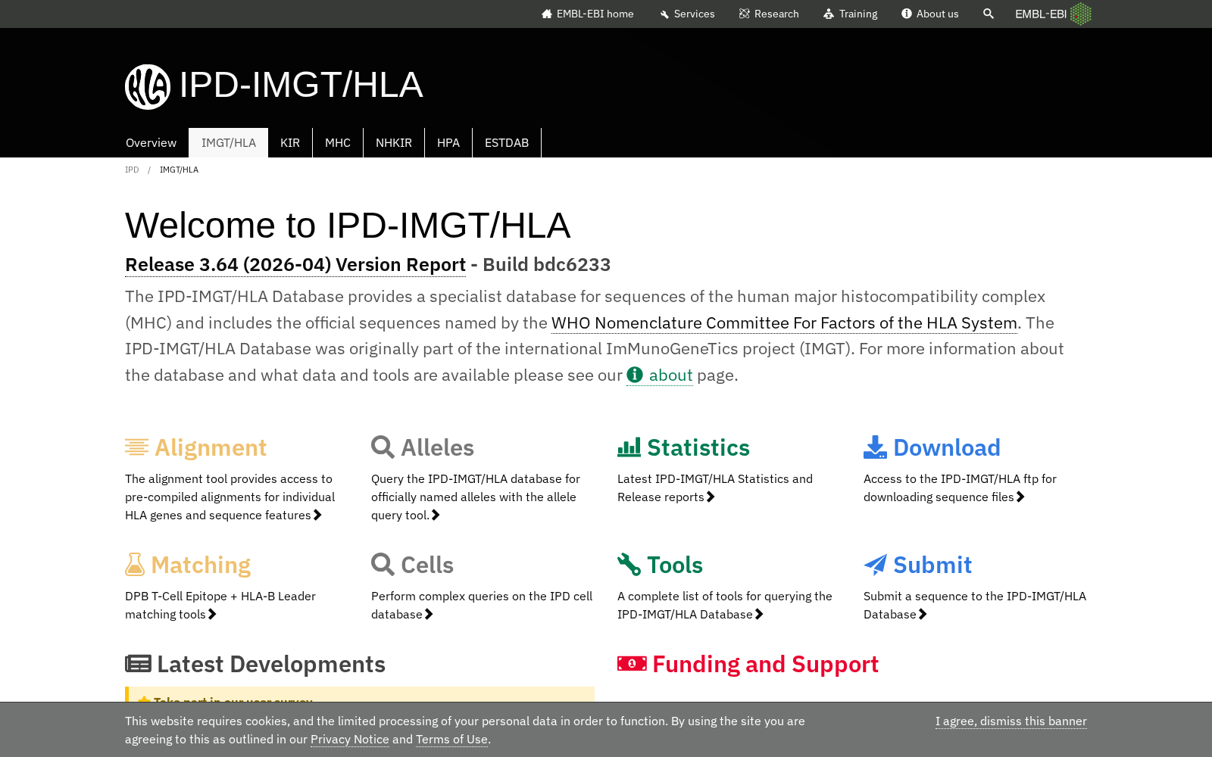Switch to the MHC tab
1212x757 pixels.
(338, 142)
